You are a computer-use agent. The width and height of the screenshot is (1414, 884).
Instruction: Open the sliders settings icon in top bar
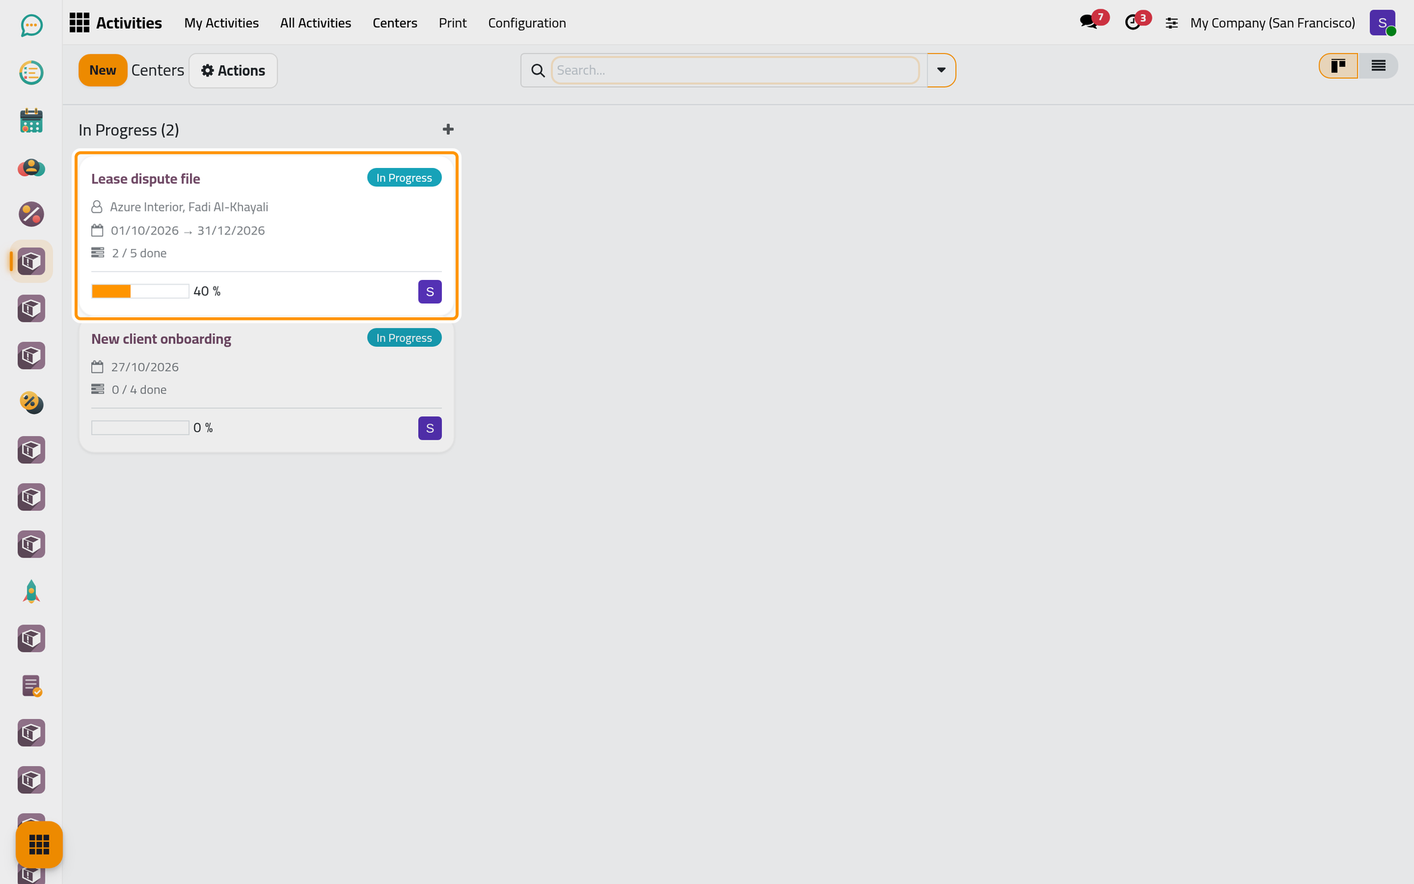pyautogui.click(x=1172, y=24)
